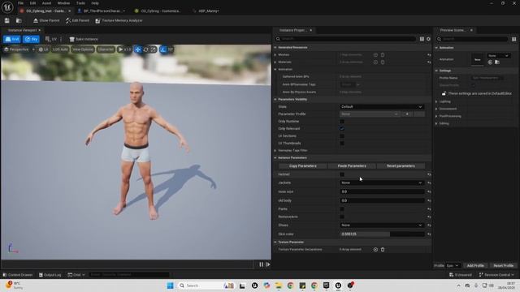Viewport: 520px width, 292px height.
Task: Open the Tools menu
Action: pyautogui.click(x=80, y=3)
